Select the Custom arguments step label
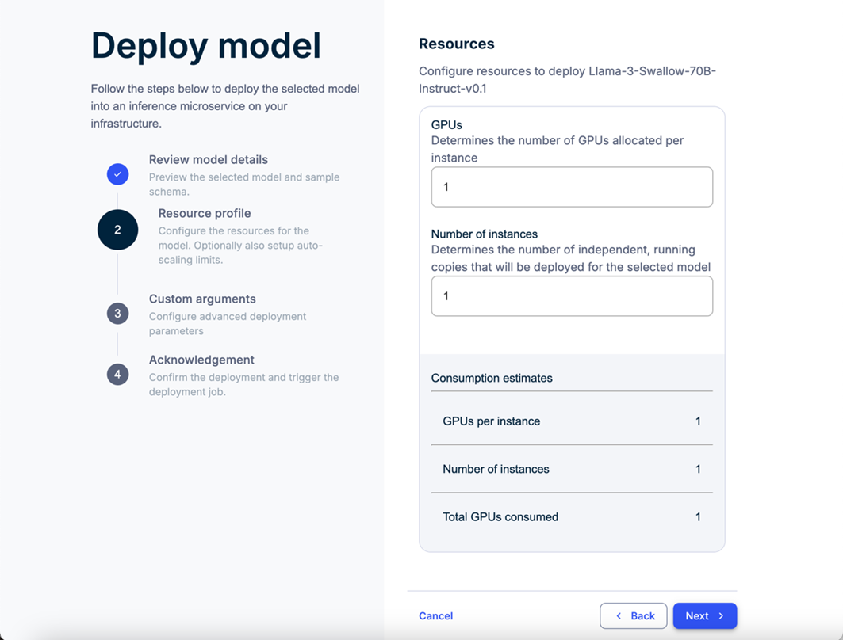Screen dimensions: 843x640 pos(201,299)
